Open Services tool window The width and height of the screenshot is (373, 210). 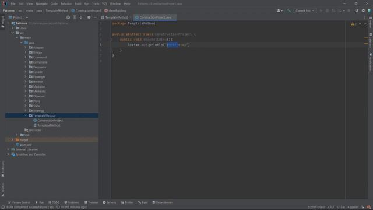(x=110, y=202)
